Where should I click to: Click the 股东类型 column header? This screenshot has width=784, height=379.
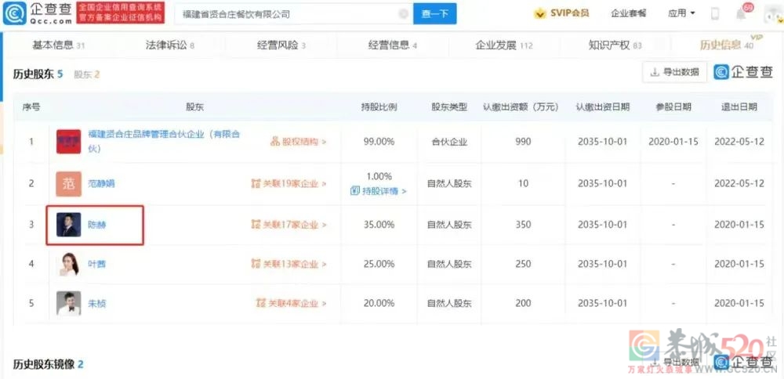(449, 106)
